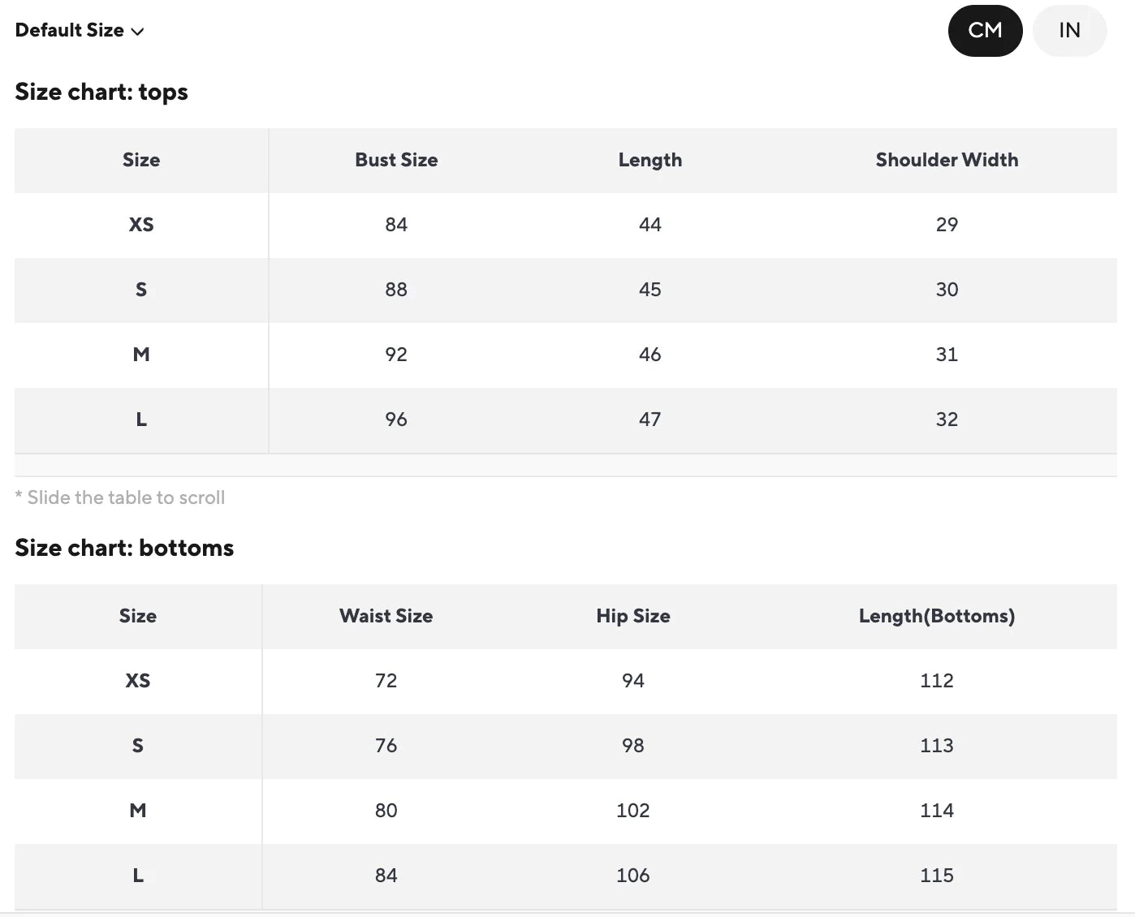Image resolution: width=1135 pixels, height=917 pixels.
Task: Select the Bust Size column header
Action: pos(396,160)
